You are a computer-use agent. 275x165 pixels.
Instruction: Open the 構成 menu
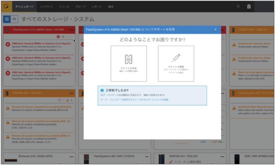(111, 7)
